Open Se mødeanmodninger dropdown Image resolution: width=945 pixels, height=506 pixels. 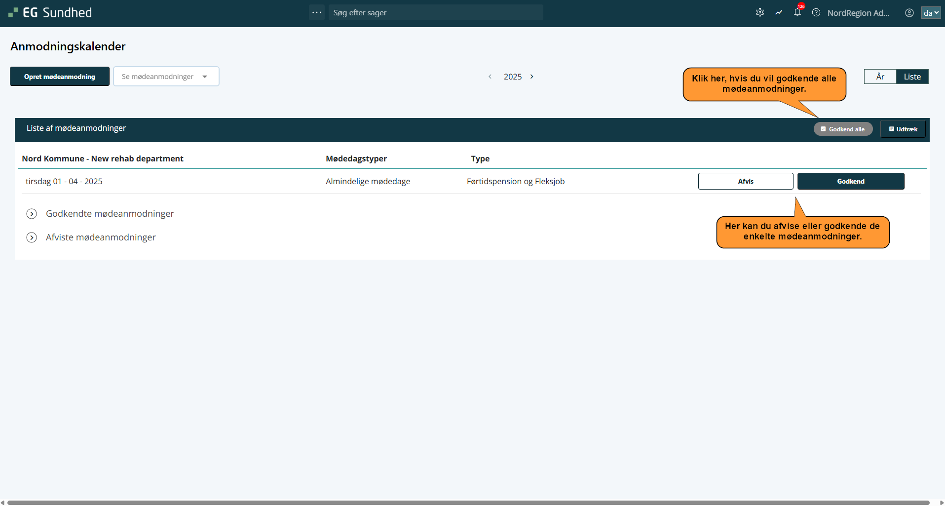click(x=166, y=77)
